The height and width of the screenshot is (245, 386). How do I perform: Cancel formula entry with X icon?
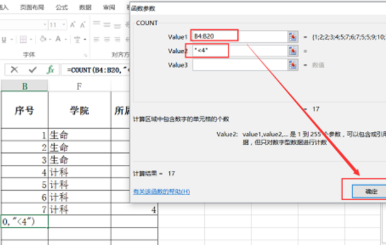point(14,70)
